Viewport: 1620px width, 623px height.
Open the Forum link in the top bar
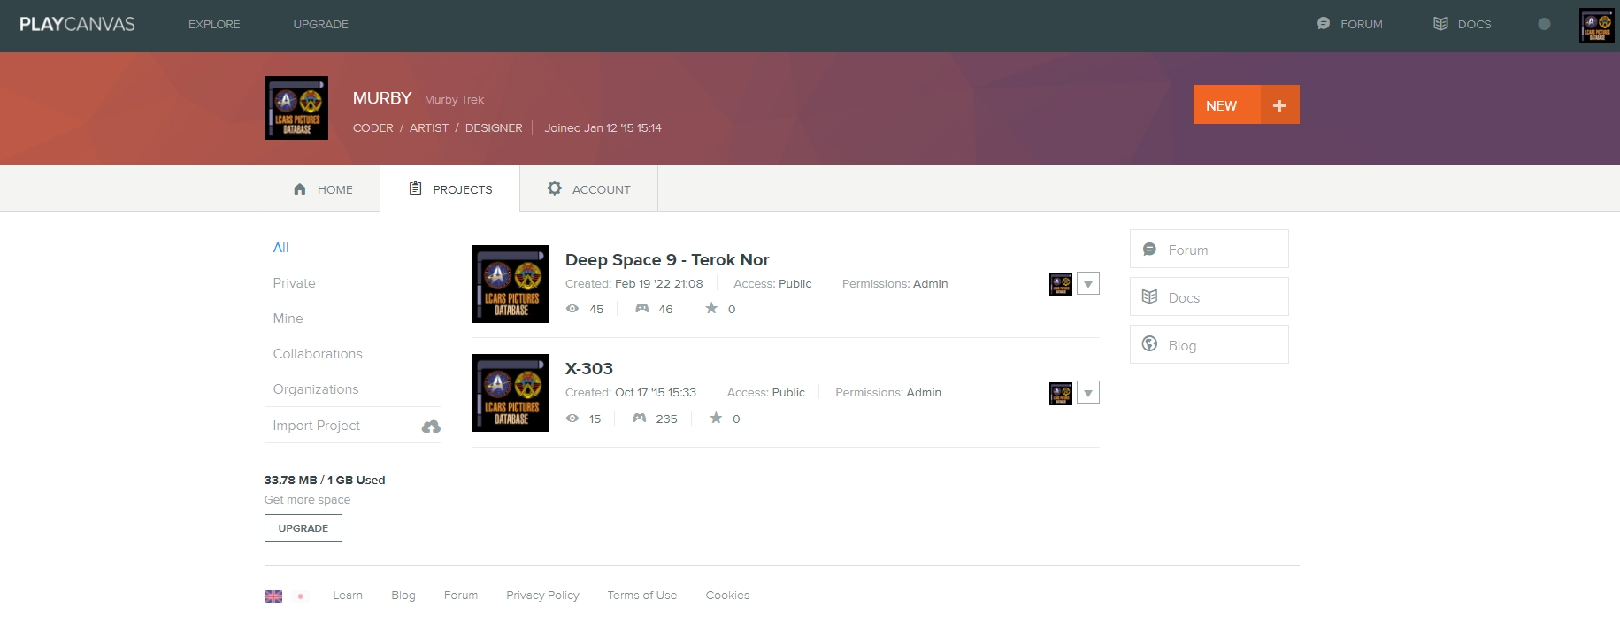(x=1361, y=24)
